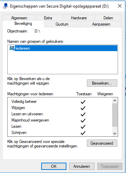Click the Iedereen group users icon
This screenshot has width=126, height=173.
pyautogui.click(x=12, y=48)
